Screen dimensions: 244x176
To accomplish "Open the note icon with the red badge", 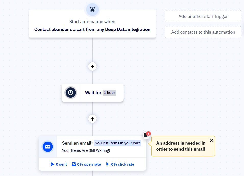I will click(x=146, y=135).
